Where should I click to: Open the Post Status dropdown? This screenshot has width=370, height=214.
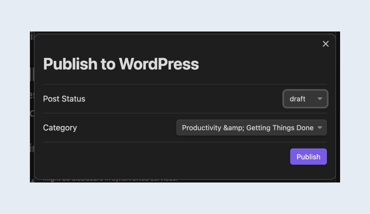[x=305, y=99]
